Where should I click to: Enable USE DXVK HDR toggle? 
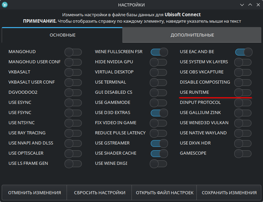(x=243, y=143)
